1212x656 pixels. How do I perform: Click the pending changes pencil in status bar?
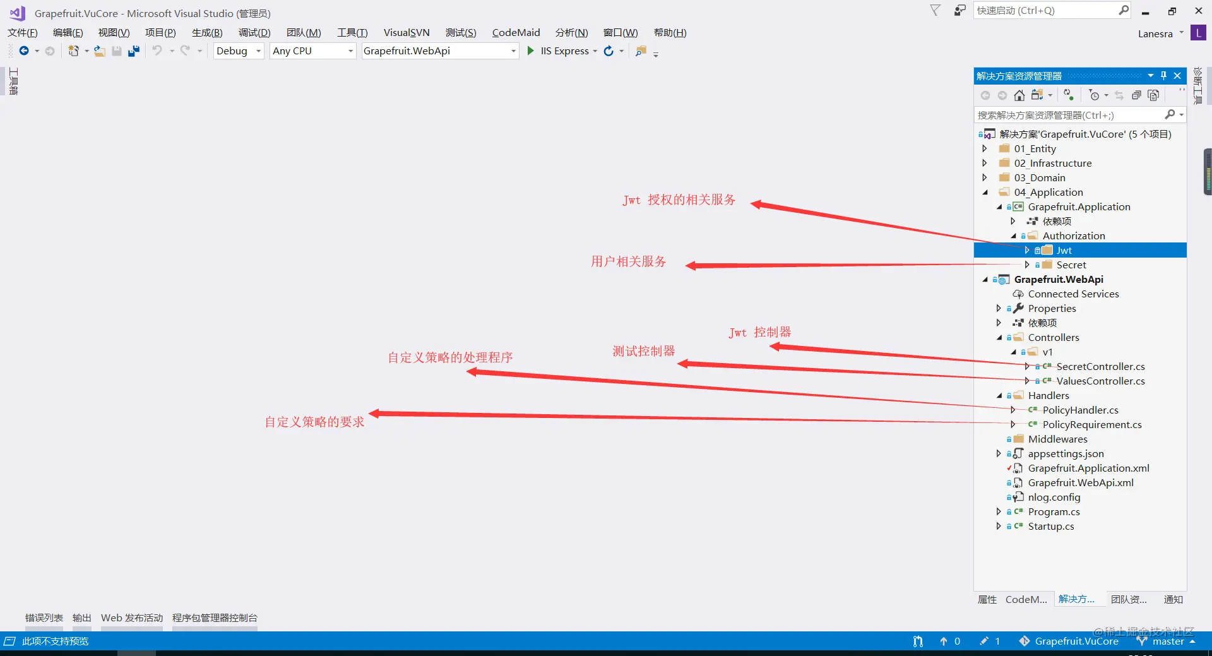point(984,641)
